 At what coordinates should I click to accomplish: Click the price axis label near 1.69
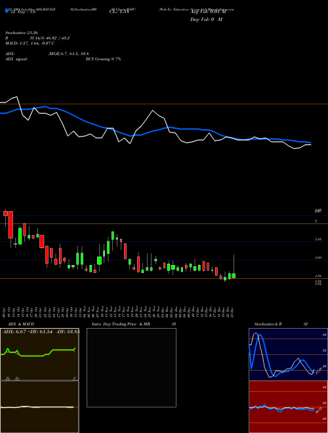point(318,258)
